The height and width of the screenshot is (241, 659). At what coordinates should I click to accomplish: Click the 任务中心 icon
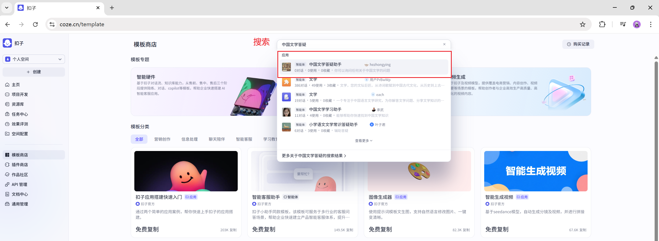tap(7, 114)
